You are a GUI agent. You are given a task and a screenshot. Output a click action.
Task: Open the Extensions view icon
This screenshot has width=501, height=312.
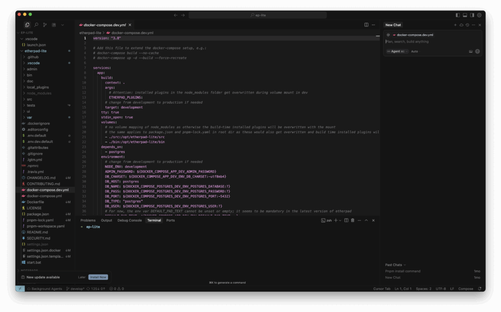[54, 25]
